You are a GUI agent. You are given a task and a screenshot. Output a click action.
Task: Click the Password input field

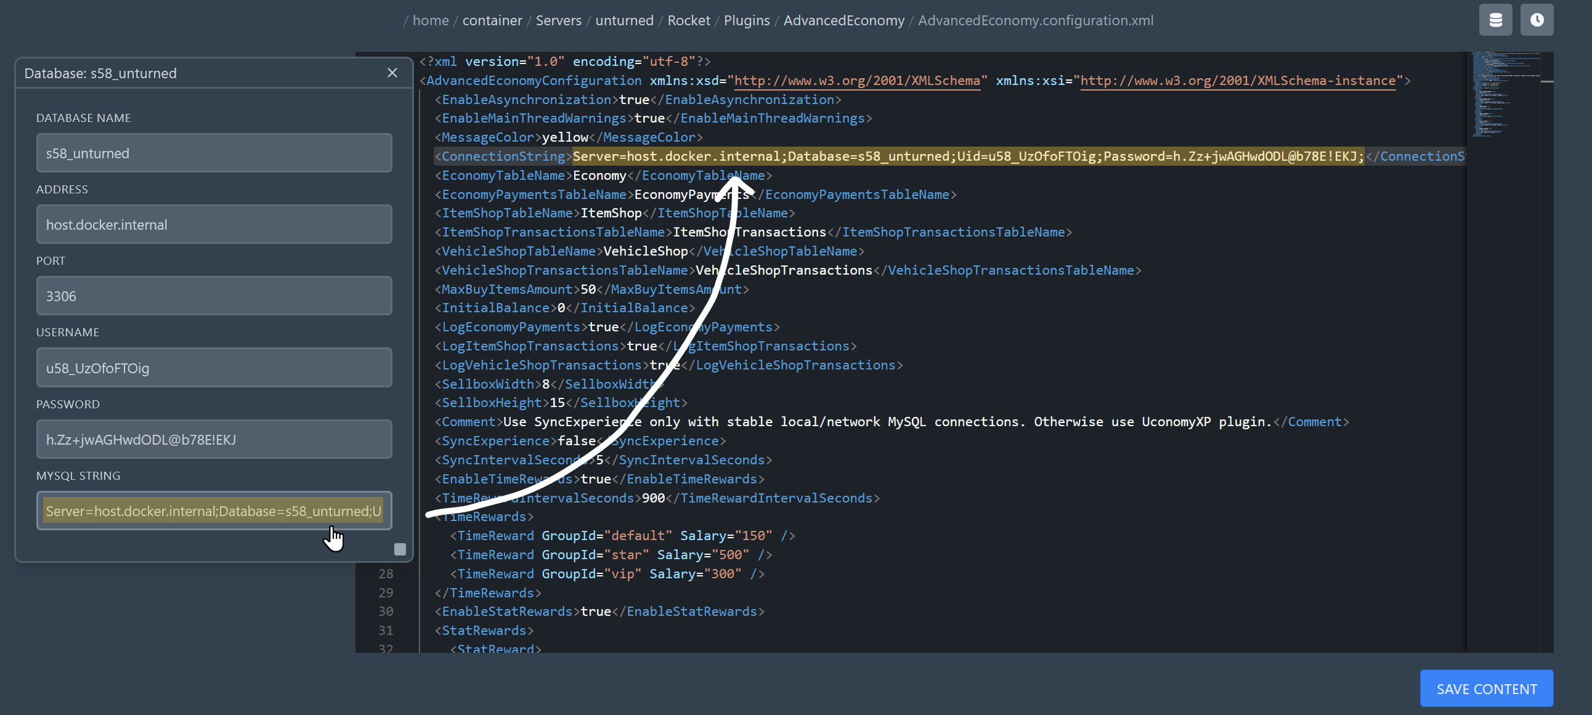click(x=214, y=439)
